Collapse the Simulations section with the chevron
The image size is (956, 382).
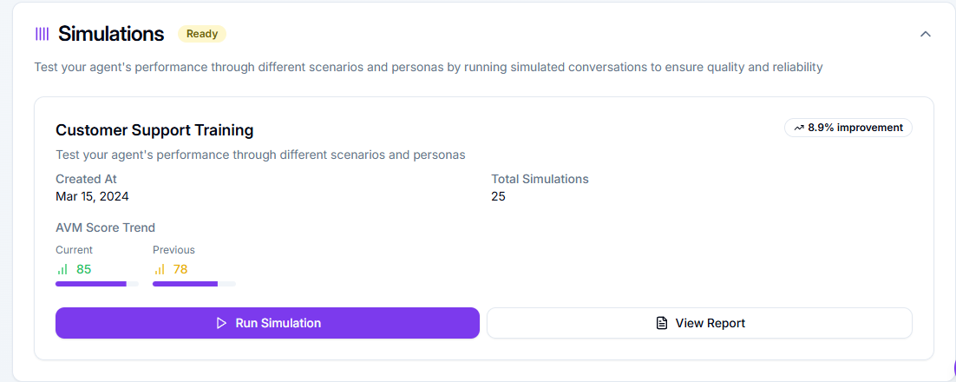[926, 34]
